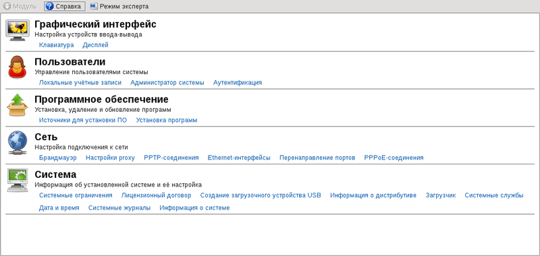Open the Справка help button
Image resolution: width=540 pixels, height=256 pixels.
(64, 6)
